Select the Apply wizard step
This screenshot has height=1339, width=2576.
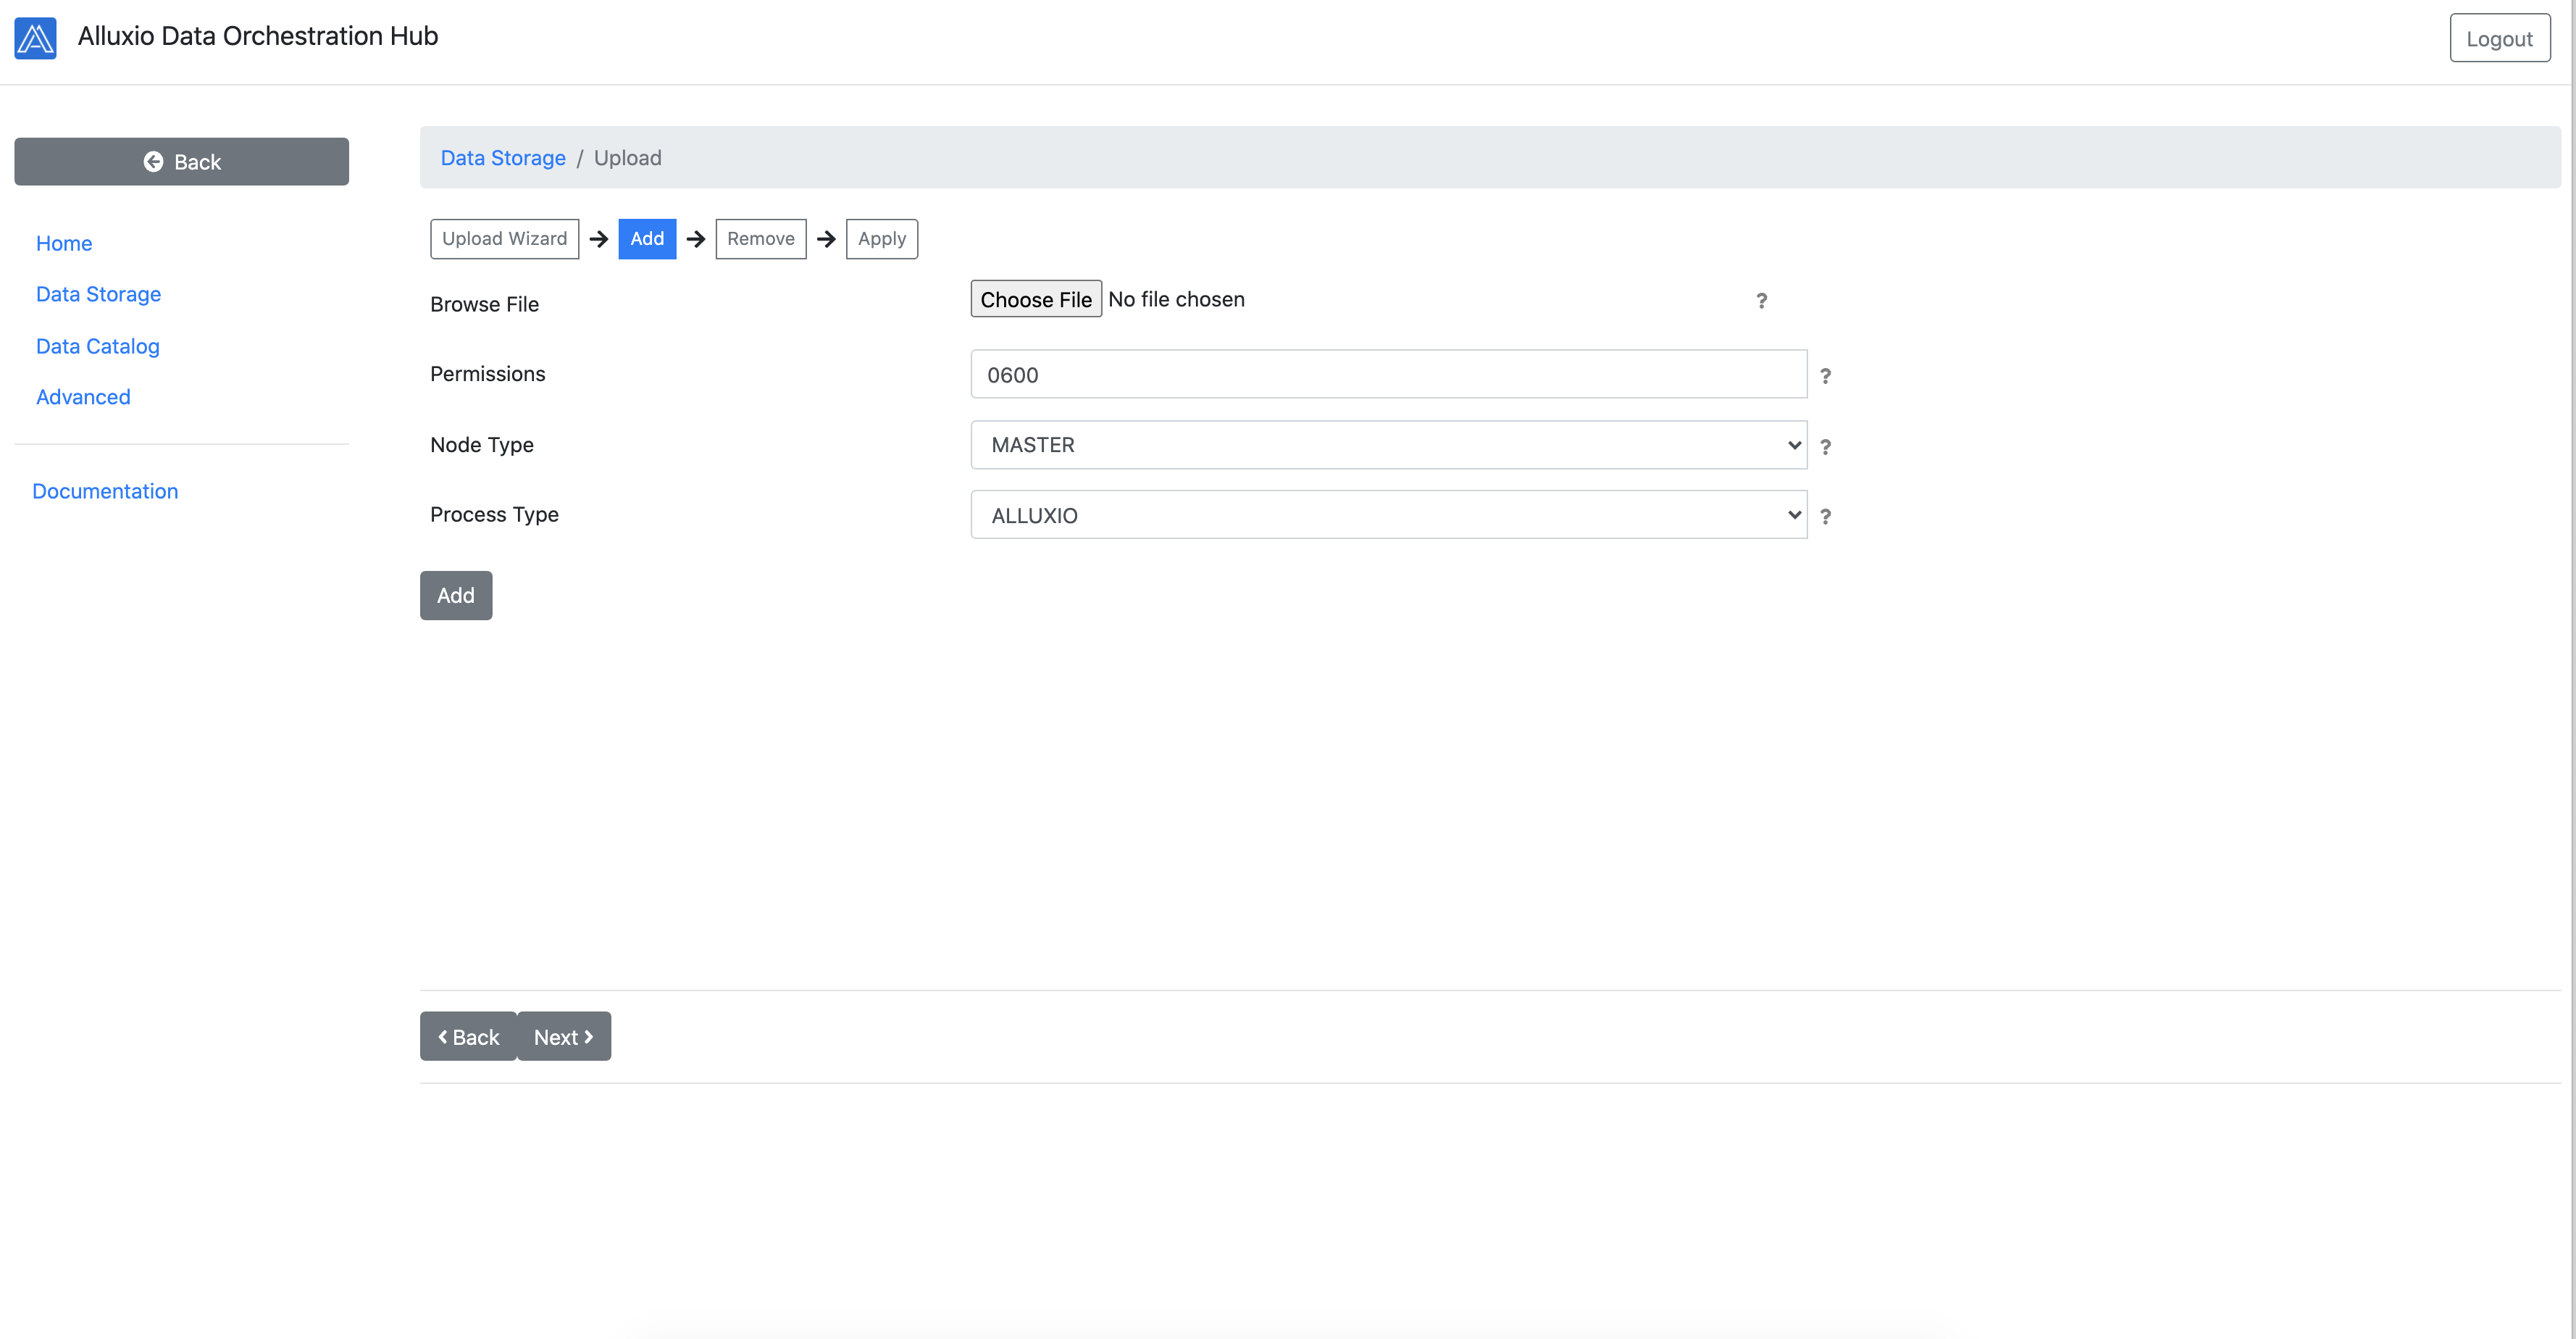(881, 239)
